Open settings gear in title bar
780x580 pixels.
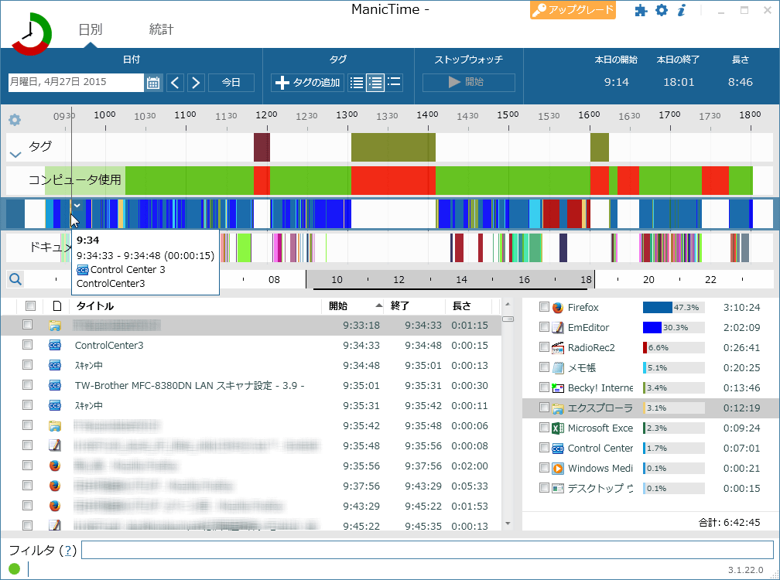pos(661,10)
